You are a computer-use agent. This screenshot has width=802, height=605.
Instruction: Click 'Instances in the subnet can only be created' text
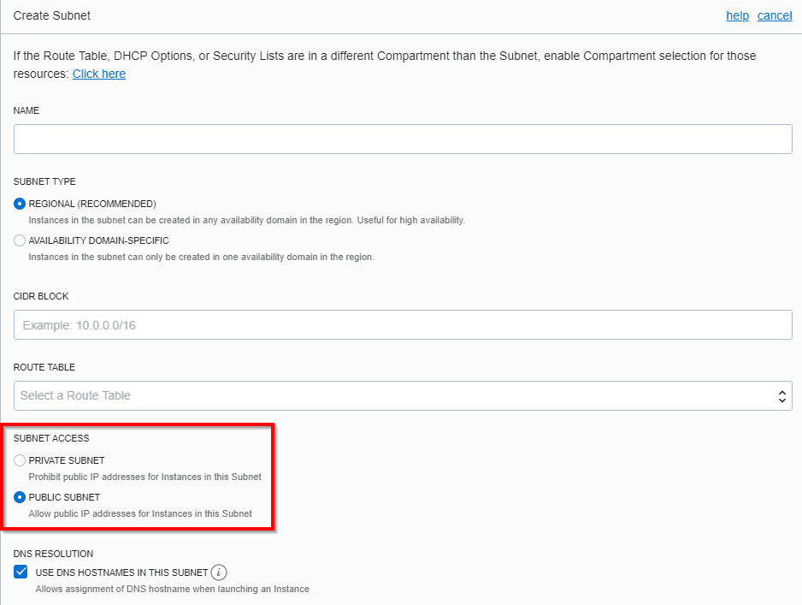[202, 257]
